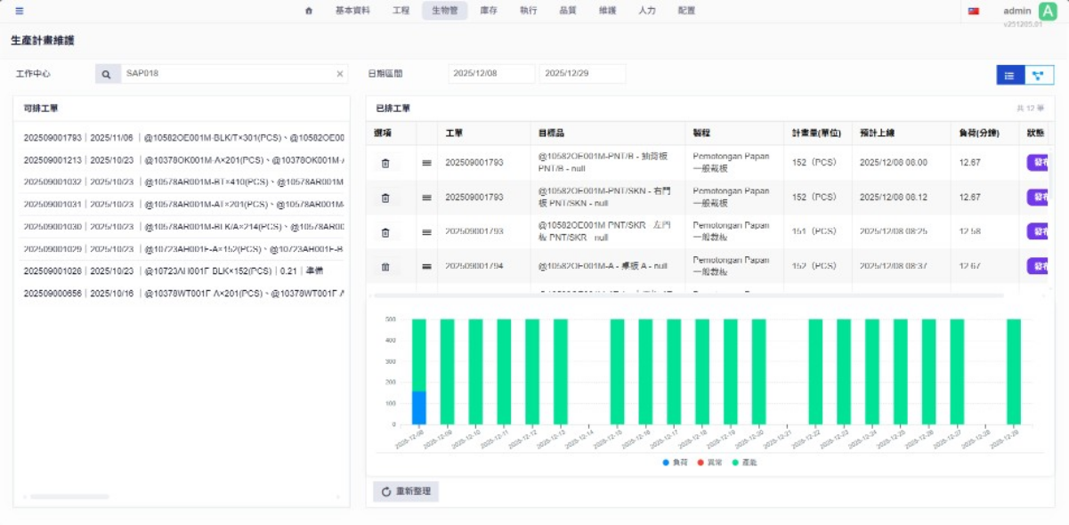1069x525 pixels.
Task: Open the 基本資料 menu
Action: click(x=352, y=11)
